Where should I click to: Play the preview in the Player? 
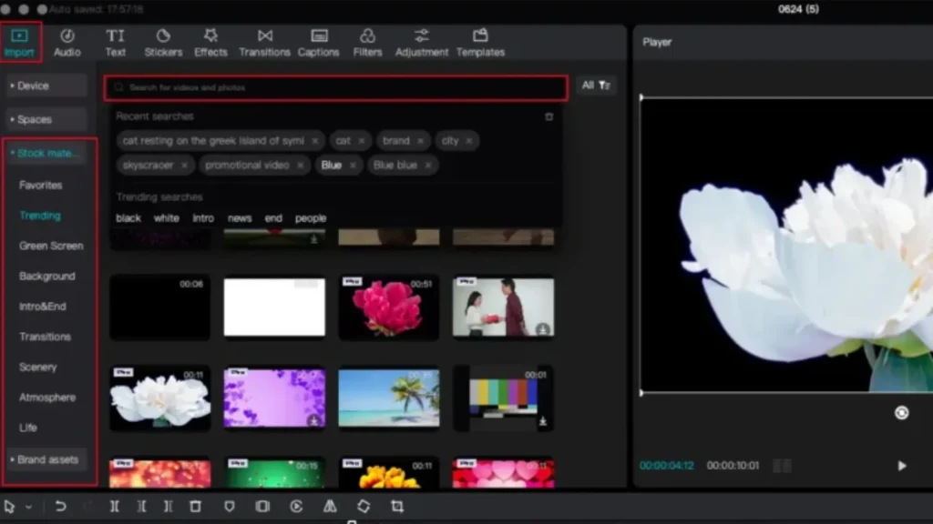(x=901, y=466)
